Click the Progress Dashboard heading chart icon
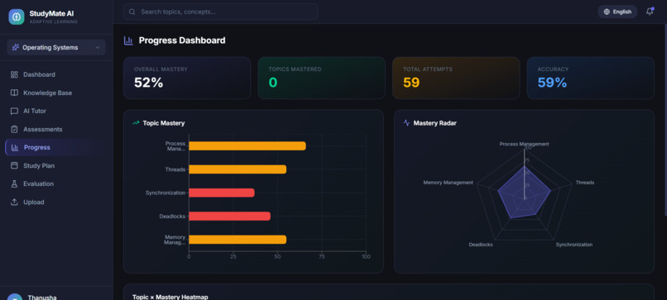 [128, 40]
